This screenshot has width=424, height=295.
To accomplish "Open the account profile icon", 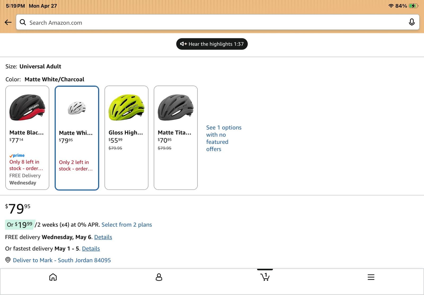I will point(159,277).
